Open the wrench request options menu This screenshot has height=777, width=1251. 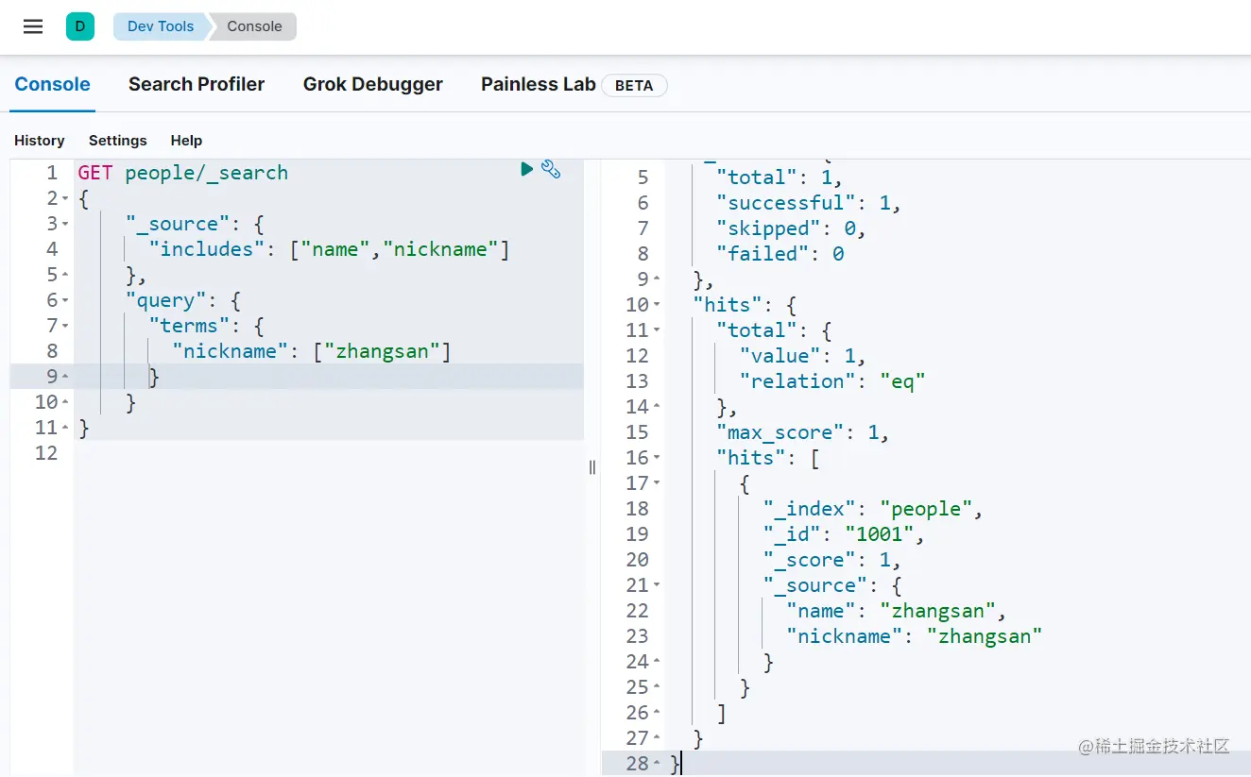[551, 169]
